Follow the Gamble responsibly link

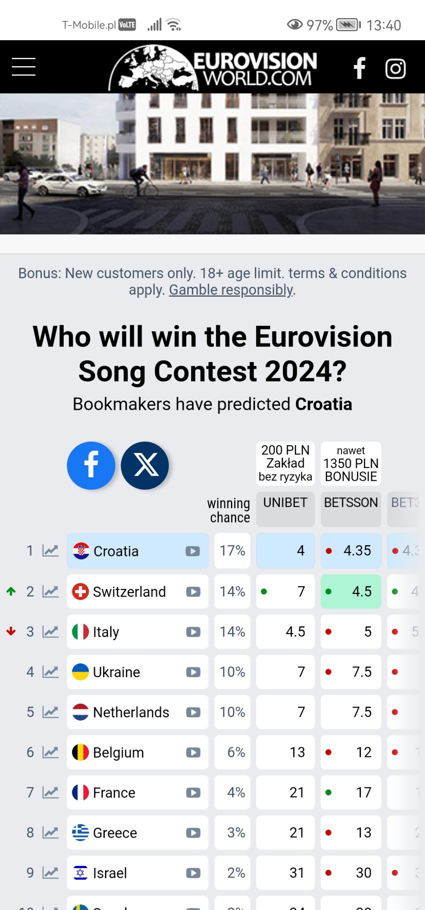point(231,290)
